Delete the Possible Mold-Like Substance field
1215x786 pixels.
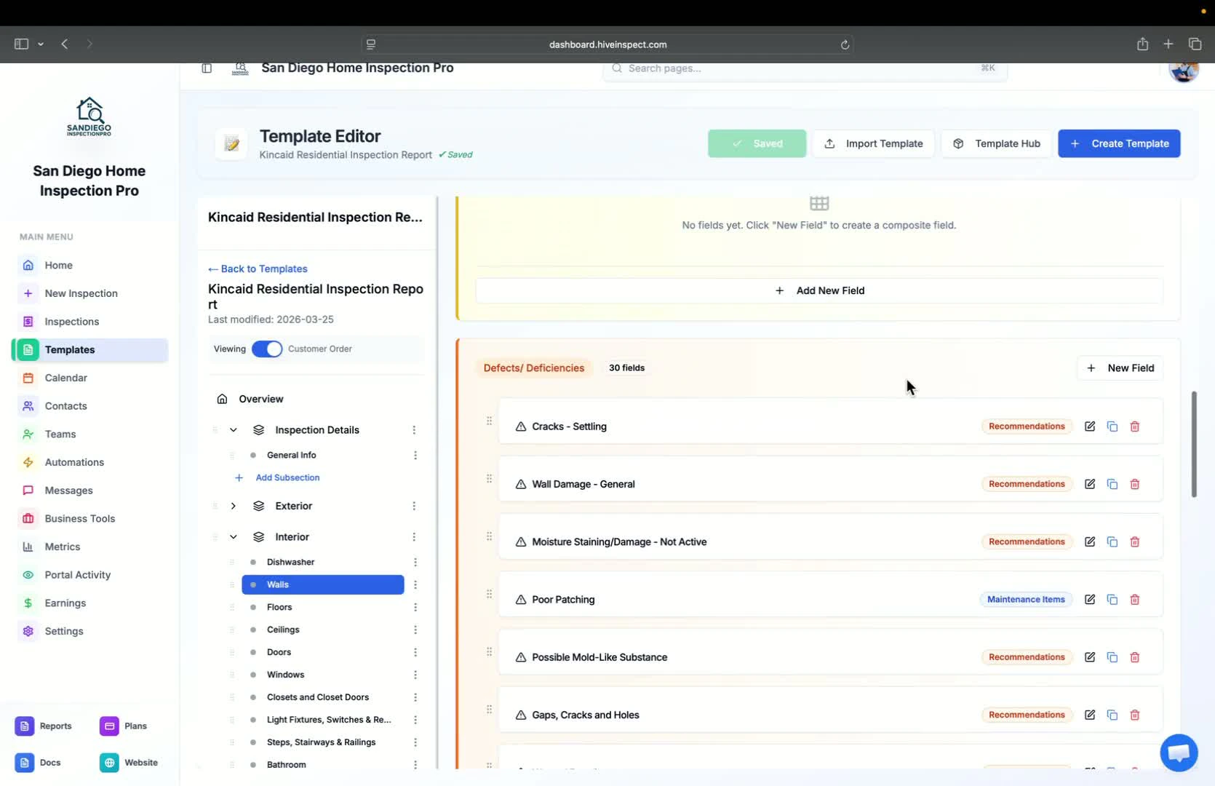1135,657
